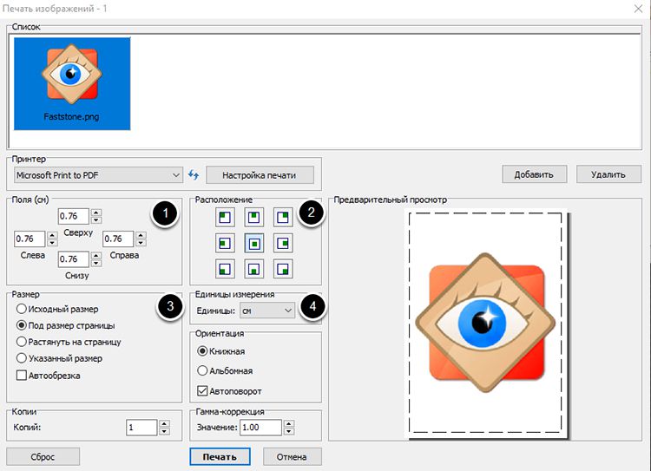Align image to top-left position

[x=225, y=217]
